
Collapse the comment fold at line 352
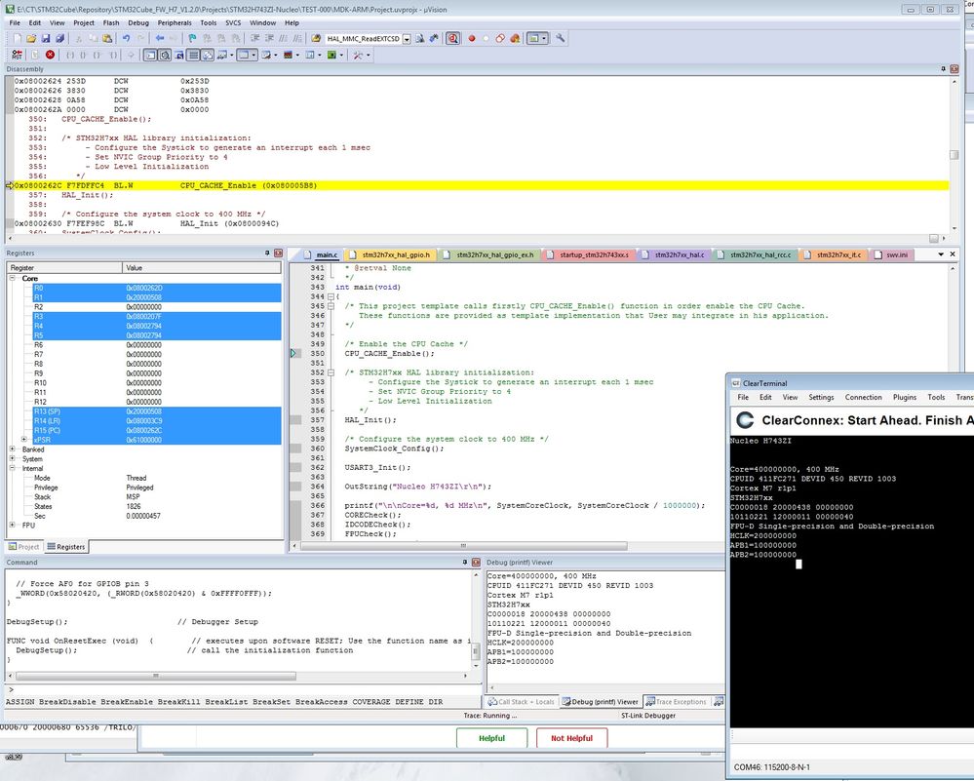point(331,372)
